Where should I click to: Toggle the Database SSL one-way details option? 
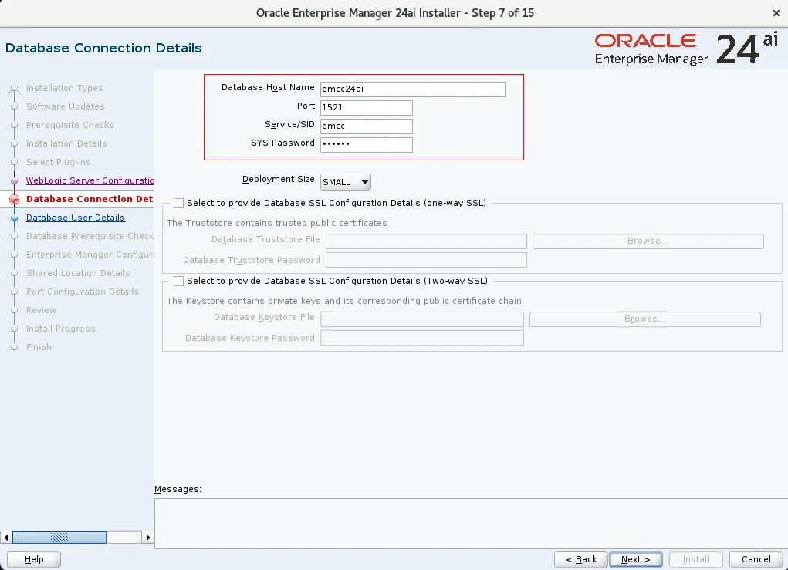click(178, 203)
